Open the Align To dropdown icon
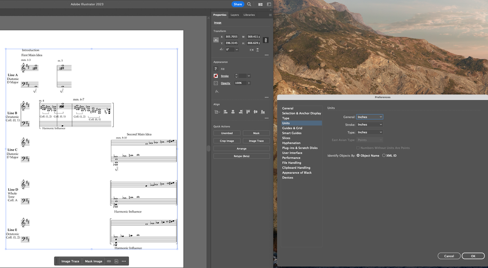488x268 pixels. click(217, 112)
